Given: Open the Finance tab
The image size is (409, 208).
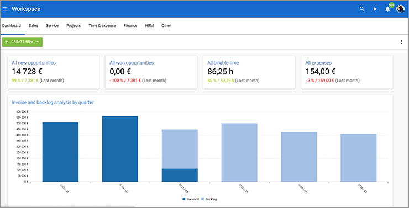Looking at the screenshot, I should [x=130, y=26].
